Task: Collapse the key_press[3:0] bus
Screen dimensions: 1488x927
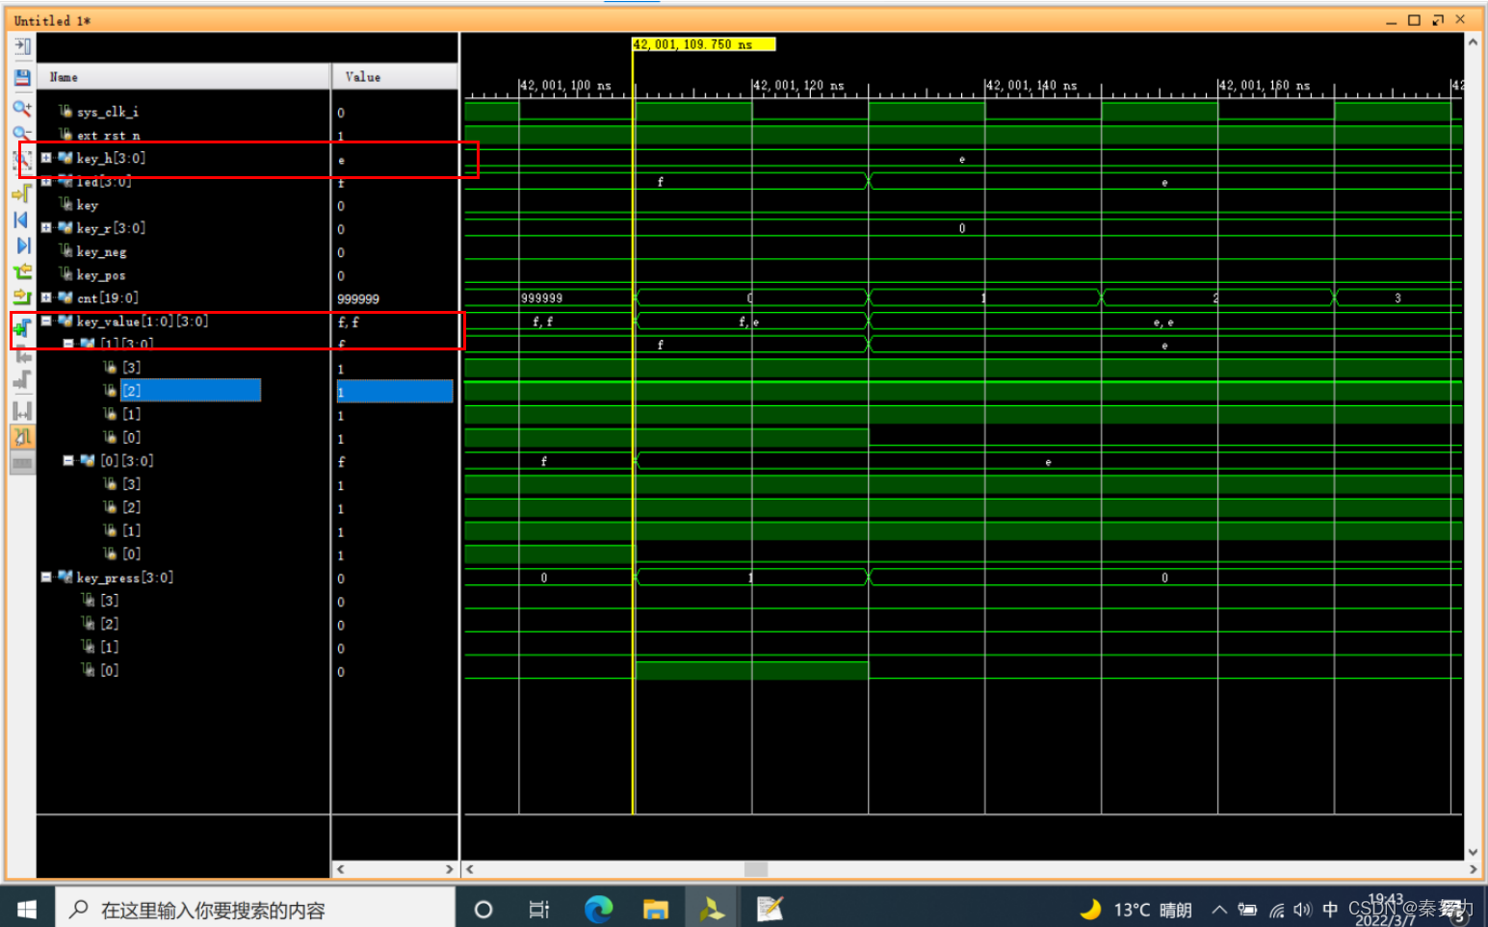Action: [x=46, y=578]
